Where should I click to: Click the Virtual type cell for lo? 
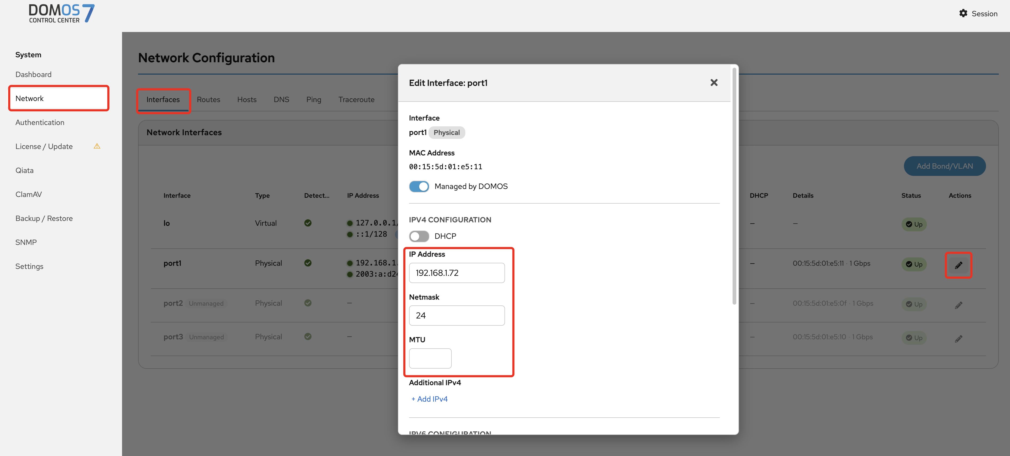265,224
